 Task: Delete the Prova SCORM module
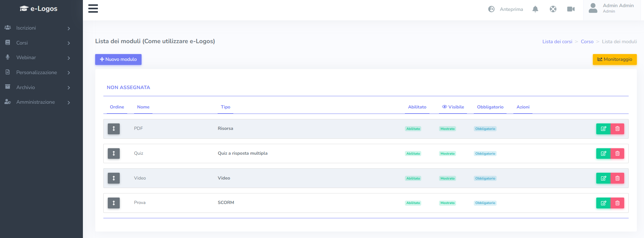click(617, 203)
